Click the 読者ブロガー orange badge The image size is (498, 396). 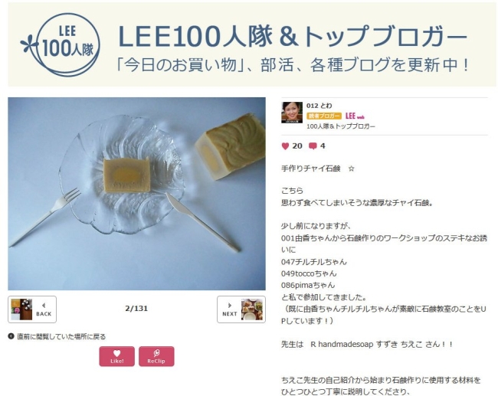pyautogui.click(x=324, y=116)
